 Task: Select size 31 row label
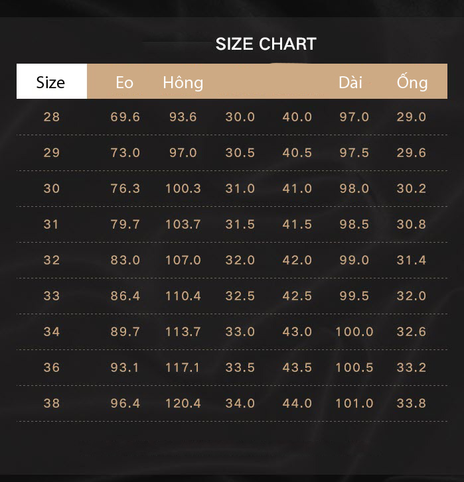tap(50, 224)
